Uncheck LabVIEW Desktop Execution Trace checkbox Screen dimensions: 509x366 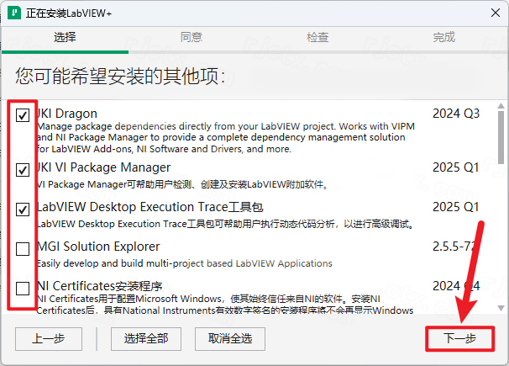23,210
